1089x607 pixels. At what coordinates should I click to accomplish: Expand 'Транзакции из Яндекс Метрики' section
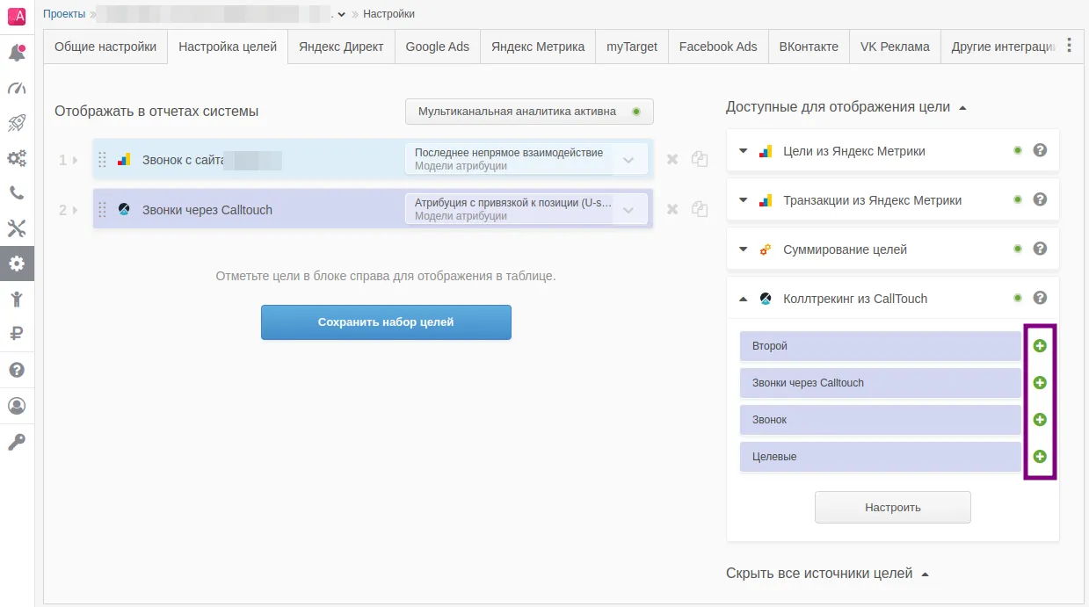(744, 200)
